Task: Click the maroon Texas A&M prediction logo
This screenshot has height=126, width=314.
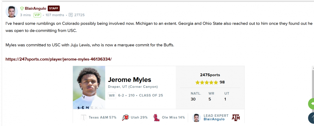Action: [235, 118]
